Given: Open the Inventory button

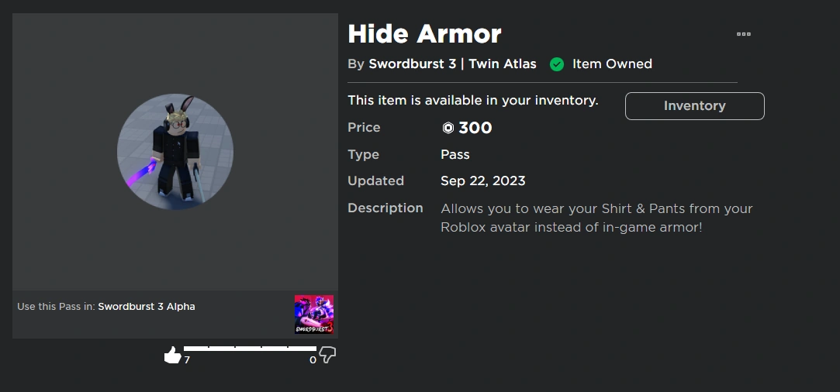Looking at the screenshot, I should (694, 106).
